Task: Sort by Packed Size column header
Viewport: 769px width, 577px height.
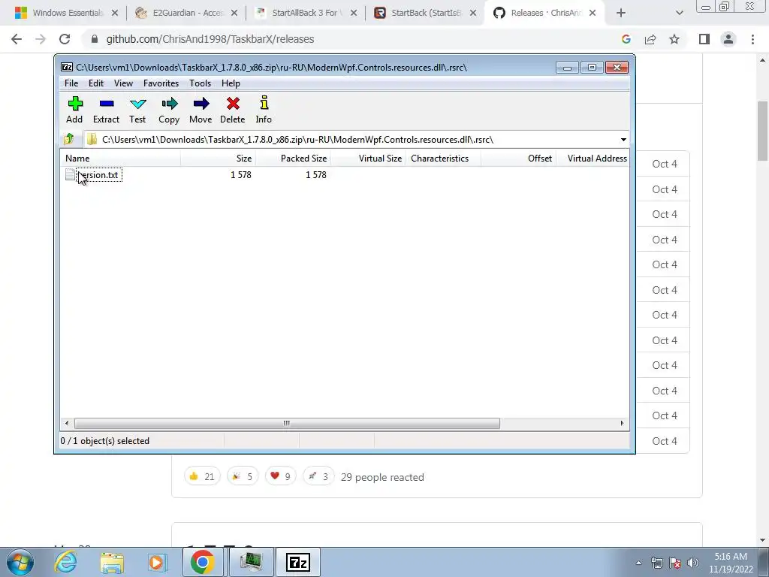Action: click(x=294, y=159)
